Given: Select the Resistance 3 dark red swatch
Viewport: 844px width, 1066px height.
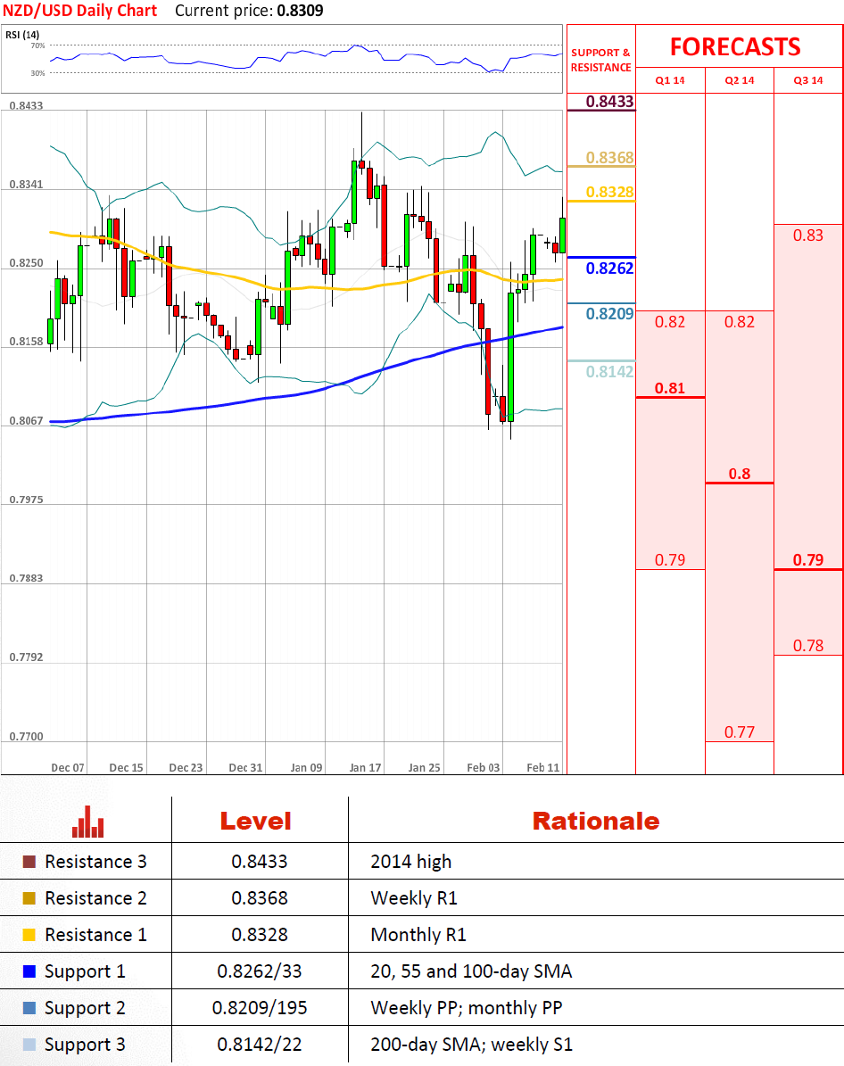Looking at the screenshot, I should (x=29, y=862).
